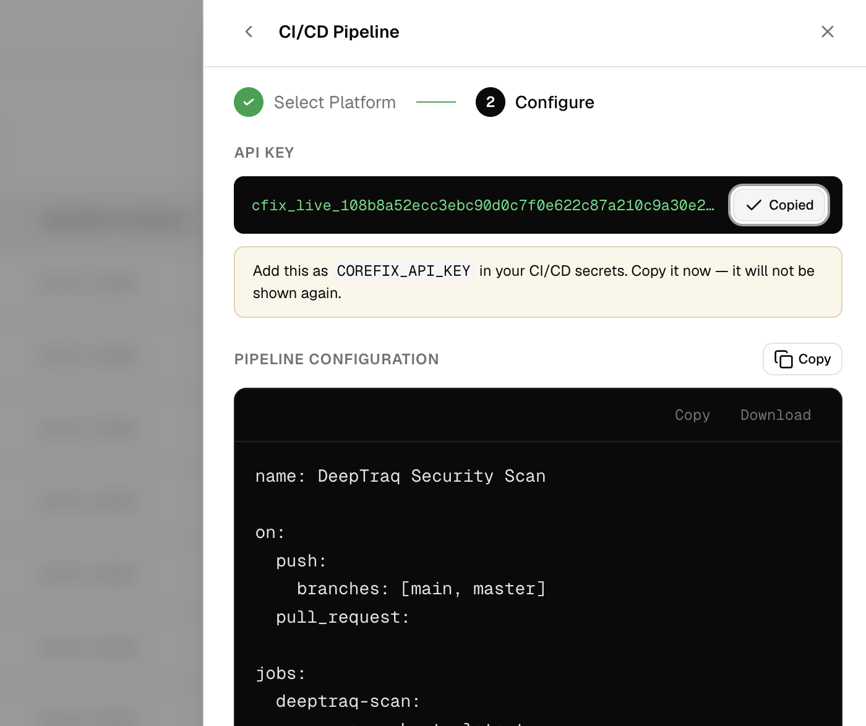The height and width of the screenshot is (726, 866).
Task: Click the 'deeptraq-scan:' code line
Action: (348, 701)
